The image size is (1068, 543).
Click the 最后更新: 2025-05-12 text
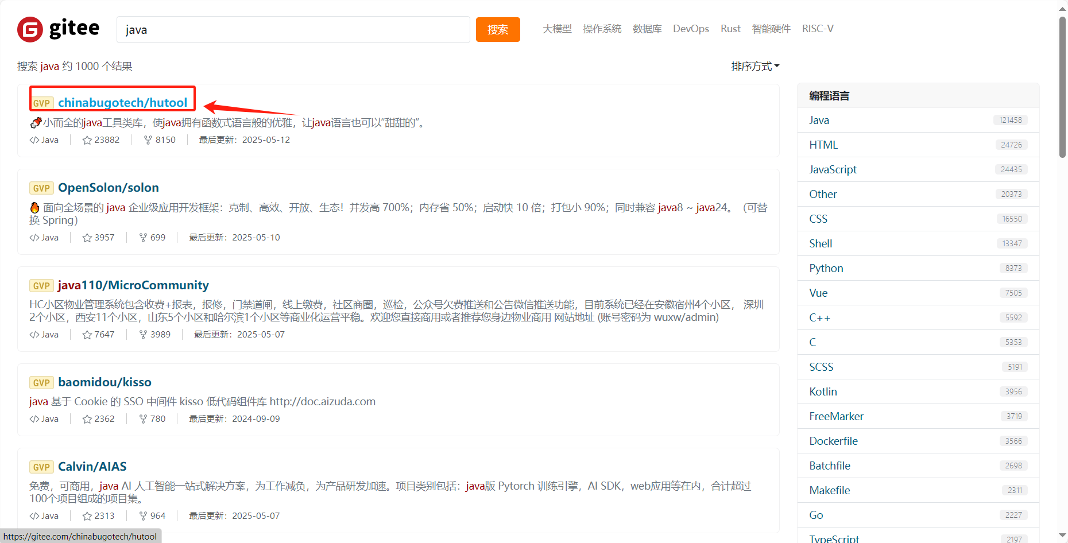coord(244,140)
